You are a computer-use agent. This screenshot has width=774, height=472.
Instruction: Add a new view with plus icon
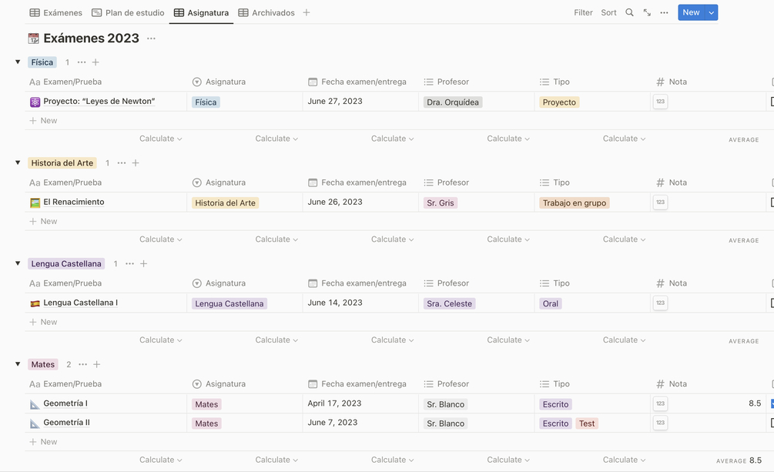click(x=307, y=13)
